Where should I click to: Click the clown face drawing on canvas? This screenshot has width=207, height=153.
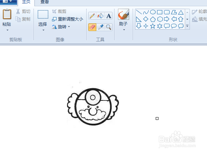pos(93,107)
